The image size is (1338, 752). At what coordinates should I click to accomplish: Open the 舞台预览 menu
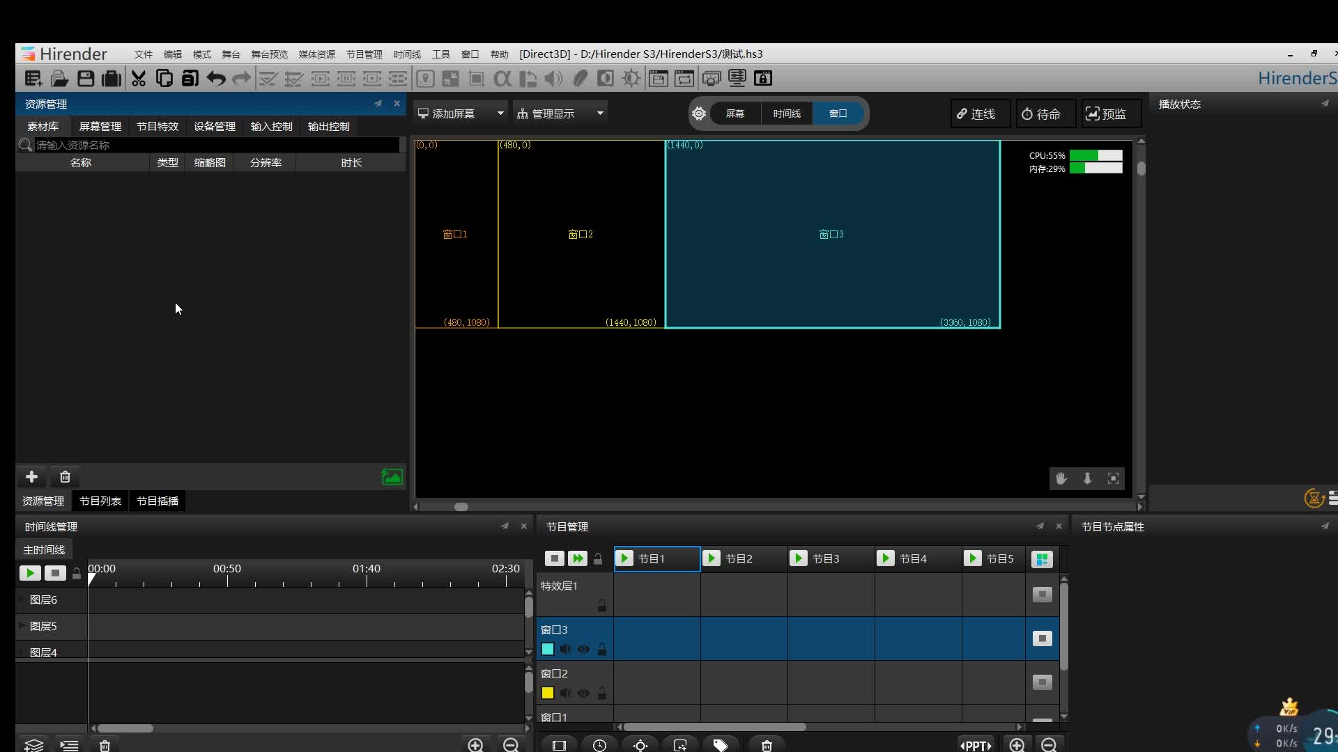click(269, 54)
